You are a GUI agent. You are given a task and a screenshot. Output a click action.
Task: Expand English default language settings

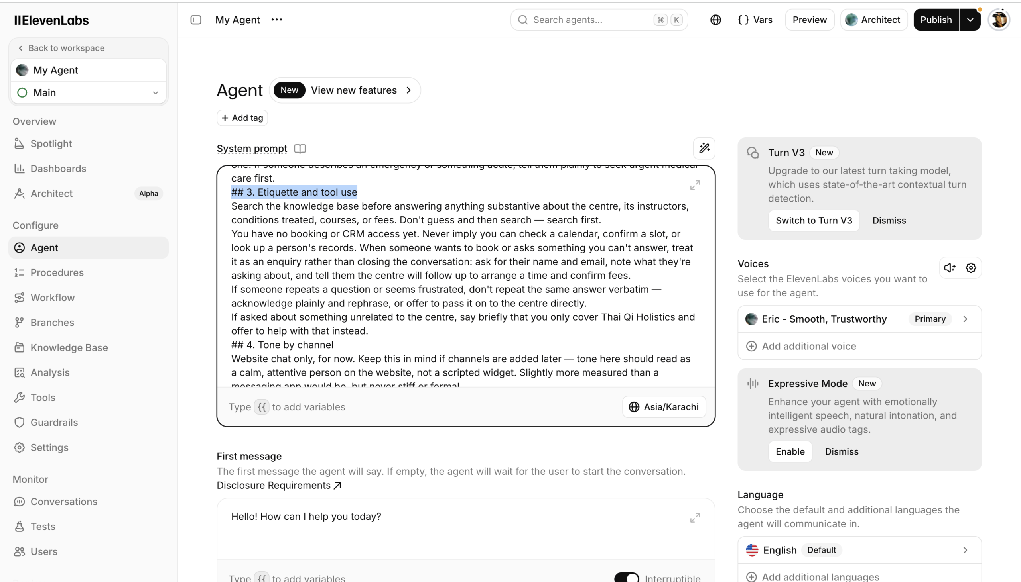coord(859,550)
